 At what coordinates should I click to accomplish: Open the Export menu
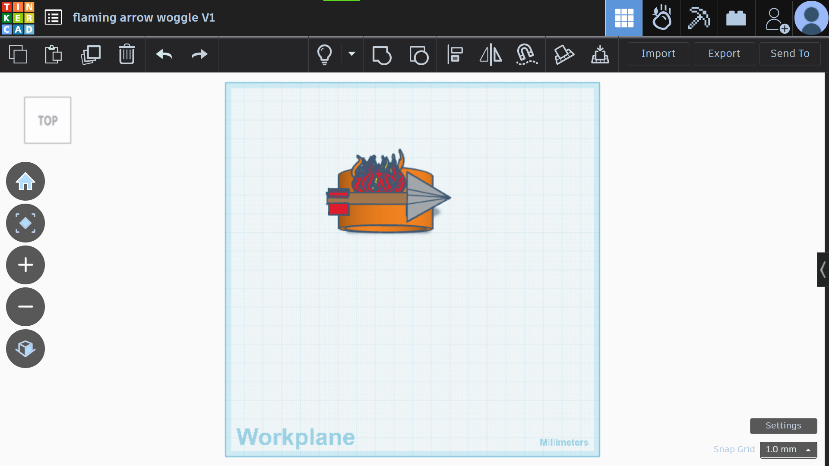(x=724, y=54)
